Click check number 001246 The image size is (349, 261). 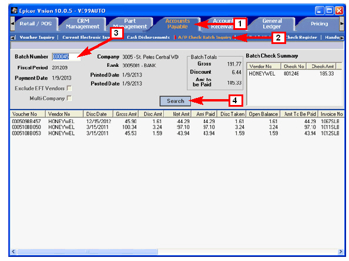pos(291,73)
